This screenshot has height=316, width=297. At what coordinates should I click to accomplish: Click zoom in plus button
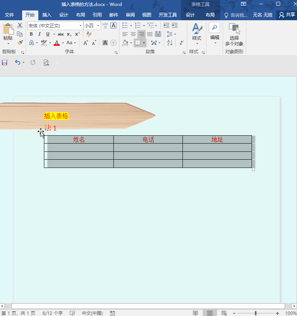click(x=277, y=313)
